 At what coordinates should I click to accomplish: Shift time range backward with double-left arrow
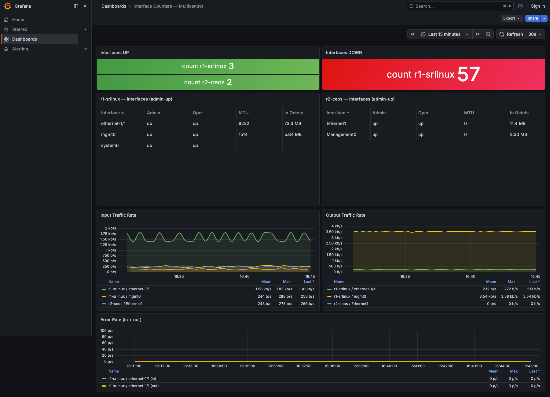[413, 34]
